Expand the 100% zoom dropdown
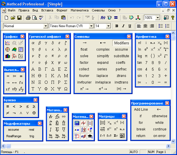 pyautogui.click(x=158, y=18)
